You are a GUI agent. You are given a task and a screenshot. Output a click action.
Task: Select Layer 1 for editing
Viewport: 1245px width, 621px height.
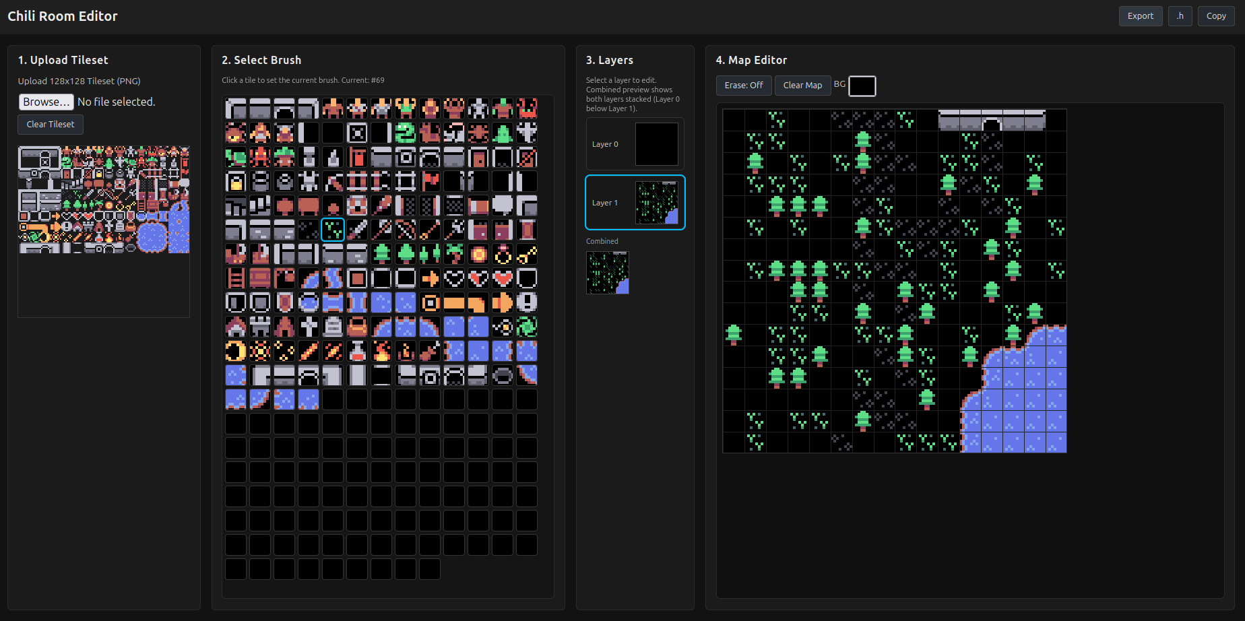635,203
